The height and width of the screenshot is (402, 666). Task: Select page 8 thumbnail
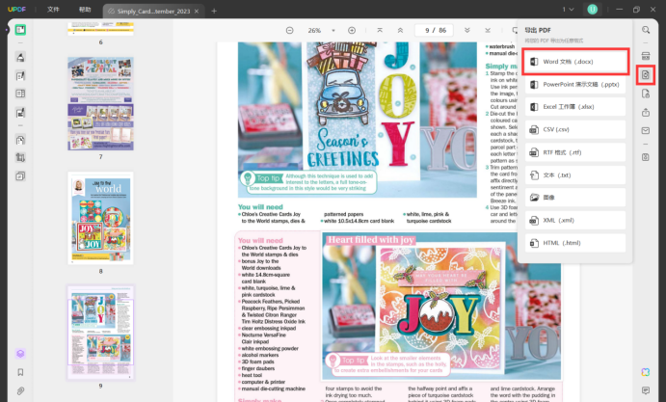pyautogui.click(x=100, y=218)
